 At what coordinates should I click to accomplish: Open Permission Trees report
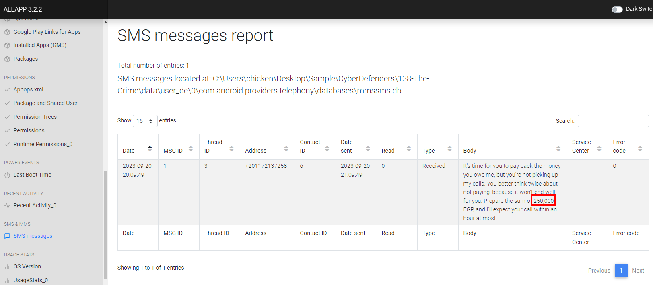pyautogui.click(x=35, y=117)
